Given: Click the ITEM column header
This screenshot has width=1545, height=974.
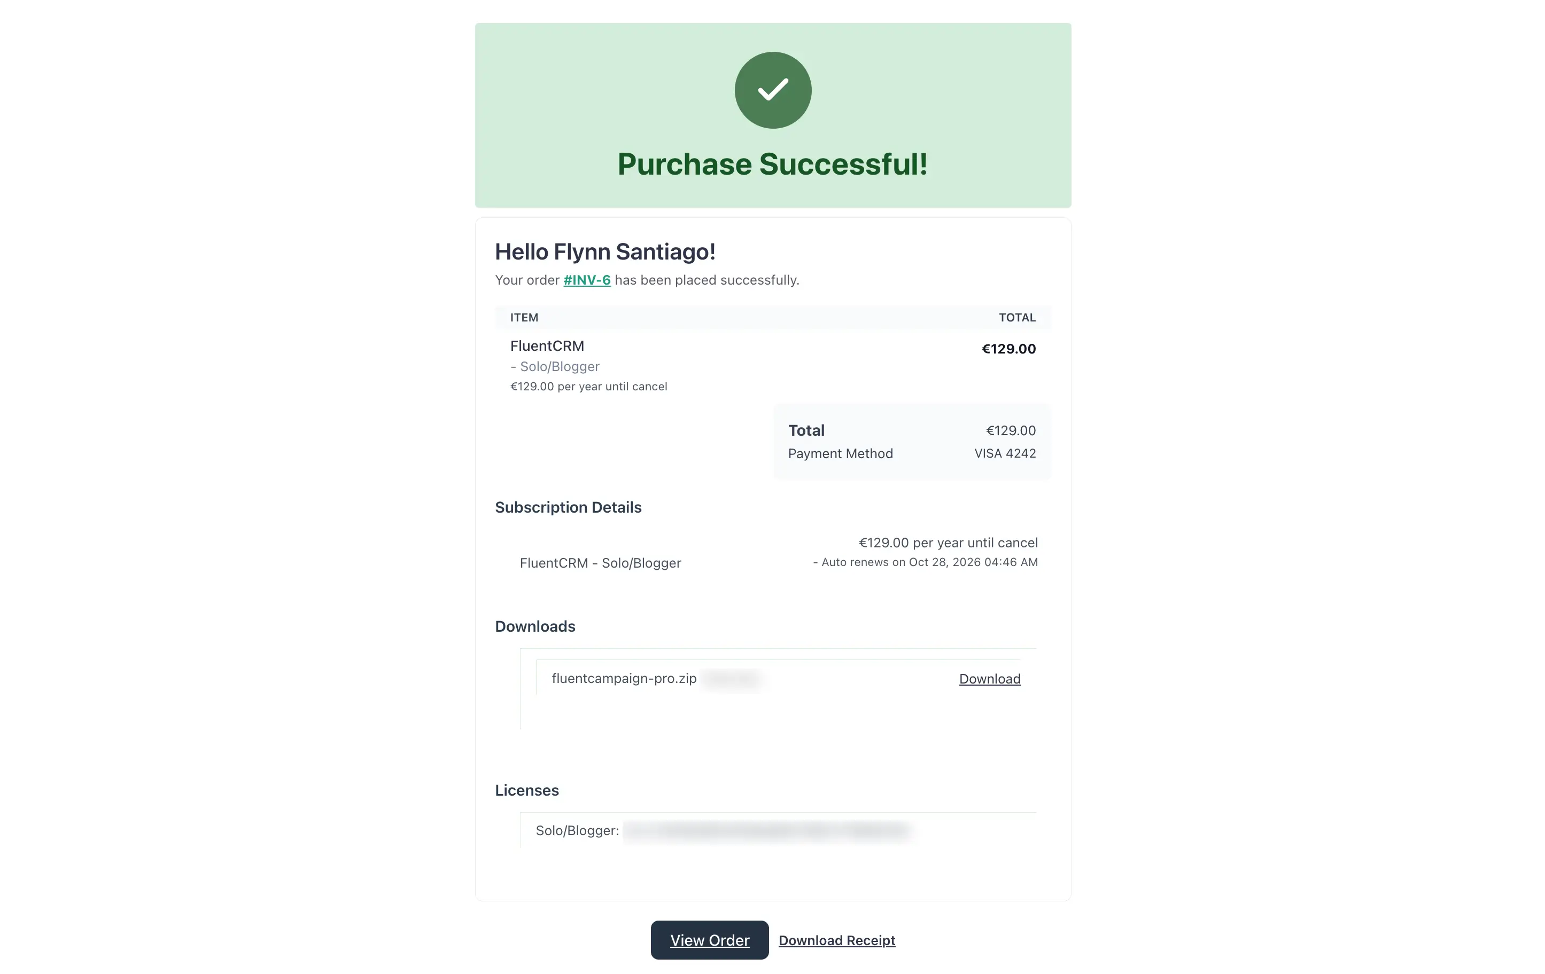Looking at the screenshot, I should coord(524,317).
